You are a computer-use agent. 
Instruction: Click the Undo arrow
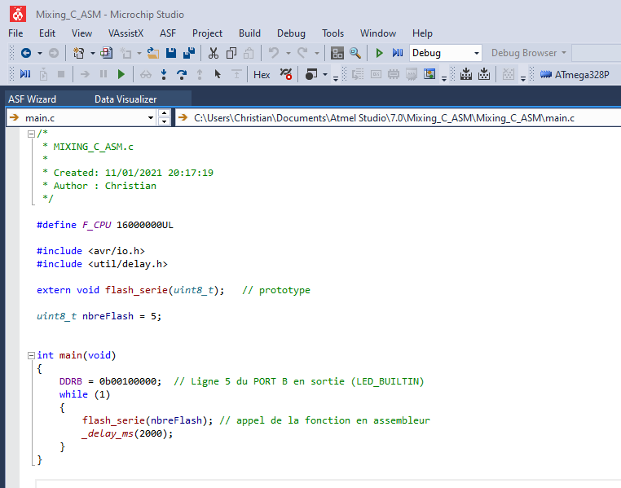coord(274,53)
